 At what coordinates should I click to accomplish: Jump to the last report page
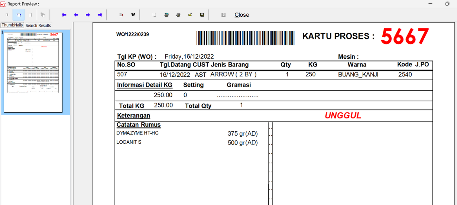click(100, 15)
